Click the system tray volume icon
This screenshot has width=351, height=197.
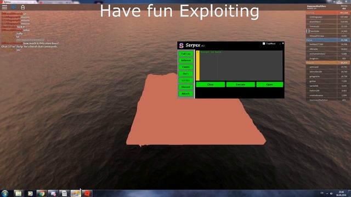[x=331, y=193]
